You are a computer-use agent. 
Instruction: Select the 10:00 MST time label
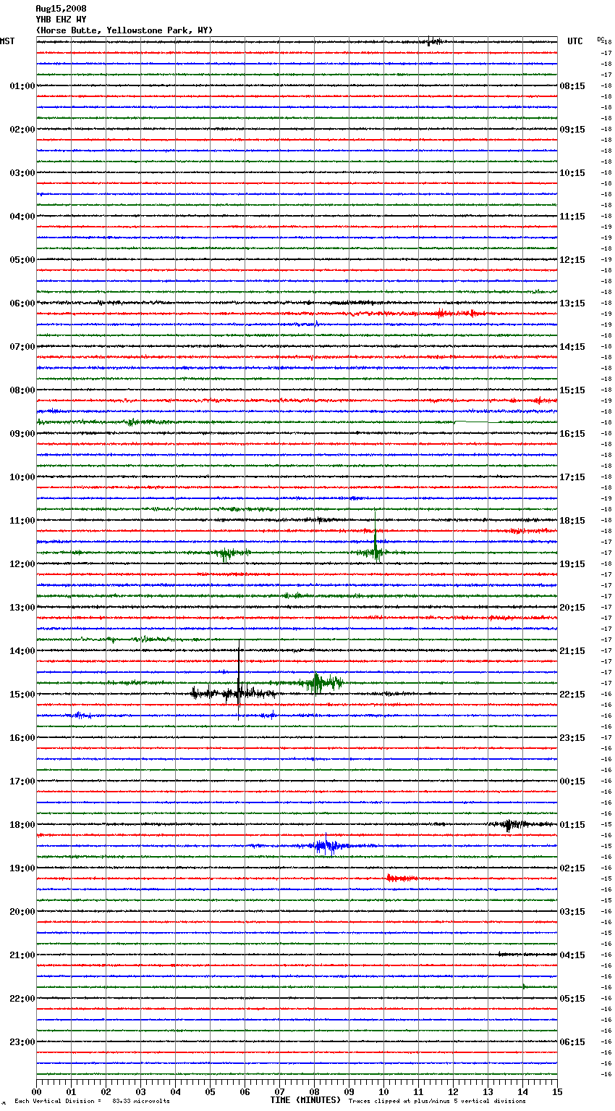pyautogui.click(x=22, y=477)
